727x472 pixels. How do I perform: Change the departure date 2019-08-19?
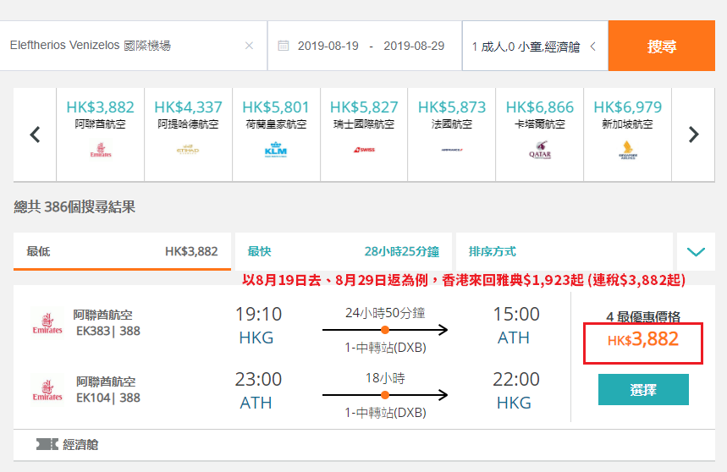(x=328, y=46)
